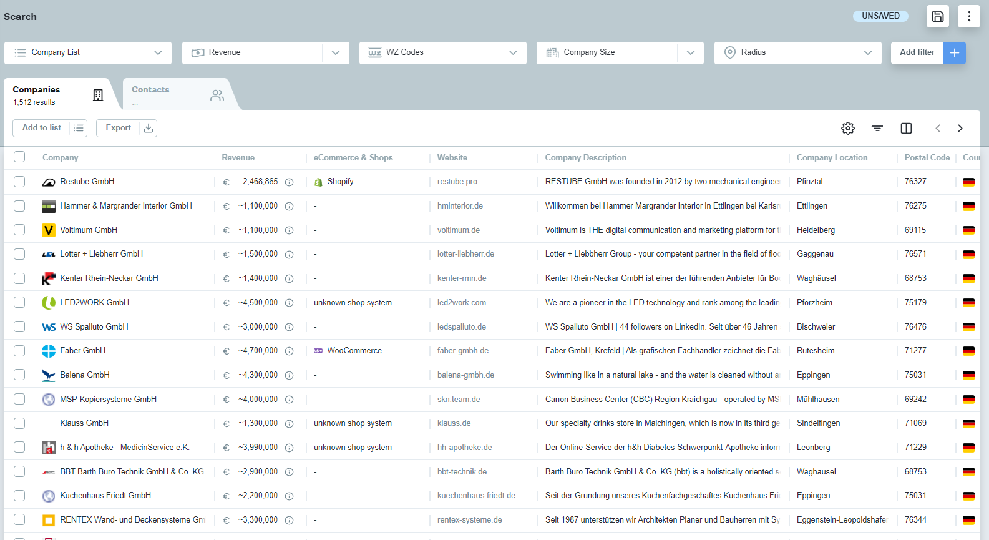
Task: Select the Hammer & Margrander Interior GmbH checkbox
Action: (x=19, y=206)
